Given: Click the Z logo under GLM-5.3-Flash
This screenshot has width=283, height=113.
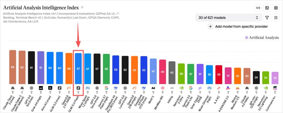Looking at the screenshot, I should [x=78, y=88].
